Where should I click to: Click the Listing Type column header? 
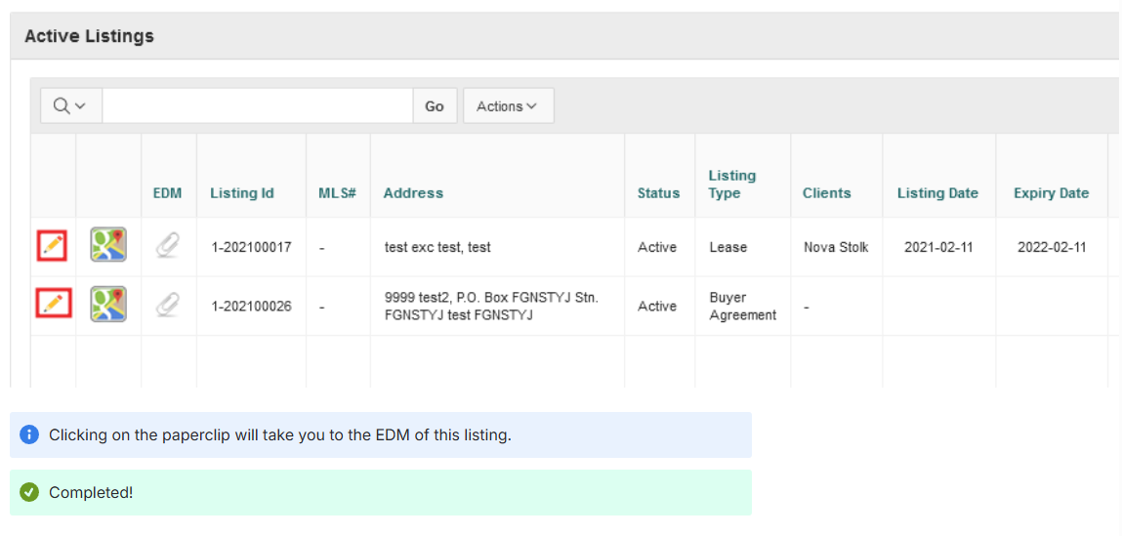[x=732, y=185]
